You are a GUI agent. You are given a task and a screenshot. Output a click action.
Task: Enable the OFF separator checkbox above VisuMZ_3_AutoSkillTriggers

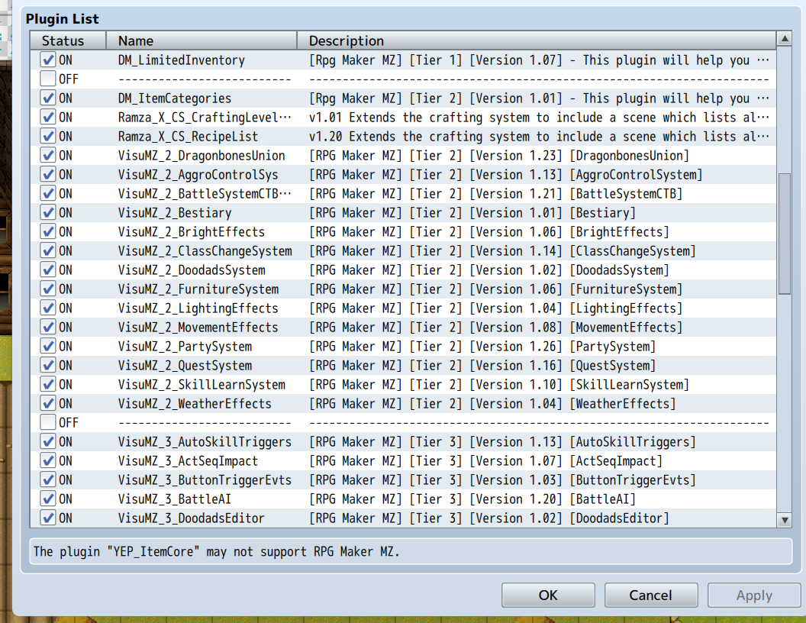(x=48, y=422)
